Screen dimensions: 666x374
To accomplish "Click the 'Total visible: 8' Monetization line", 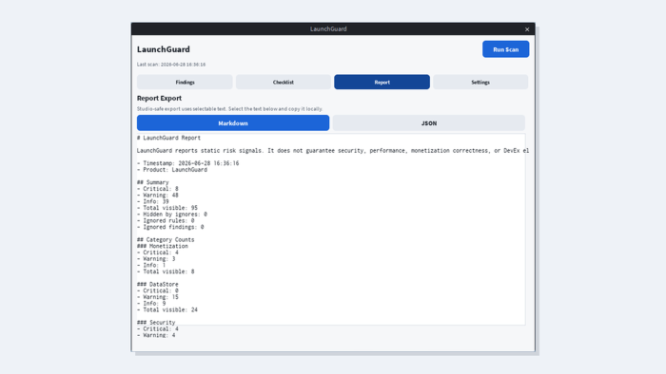I will tap(166, 271).
